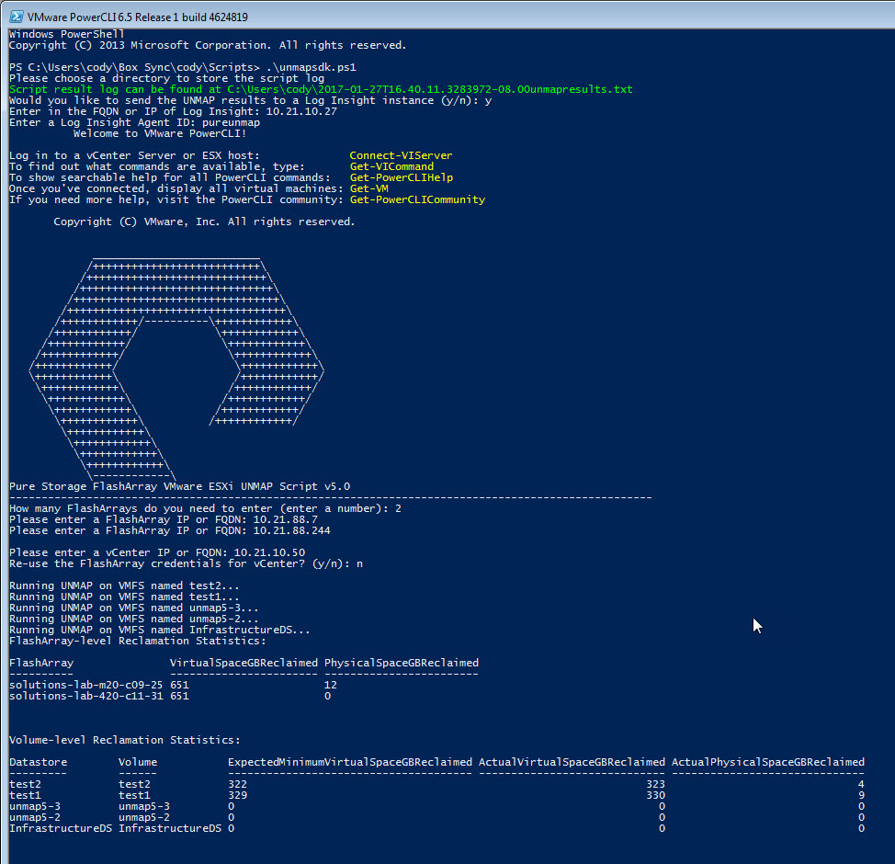This screenshot has width=895, height=864.
Task: Click the 'Copyright (C) VMware, Inc.' line
Action: (204, 222)
